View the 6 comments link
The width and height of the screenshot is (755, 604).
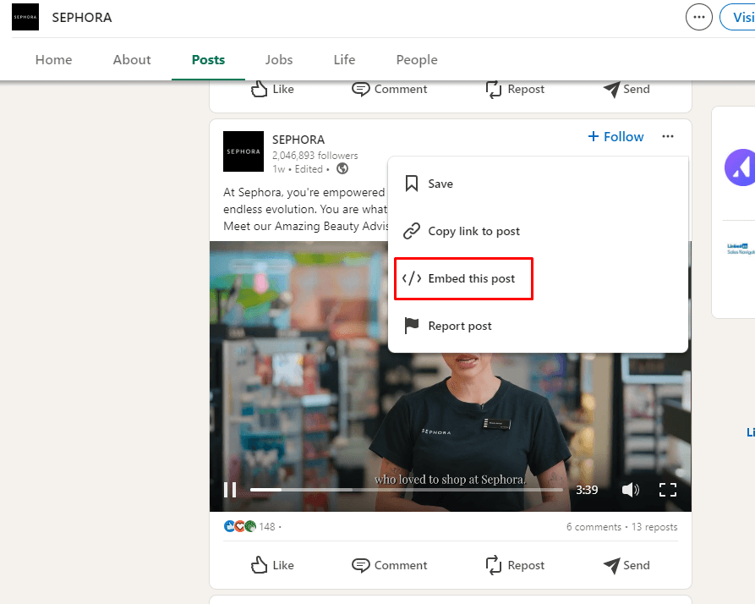(594, 527)
